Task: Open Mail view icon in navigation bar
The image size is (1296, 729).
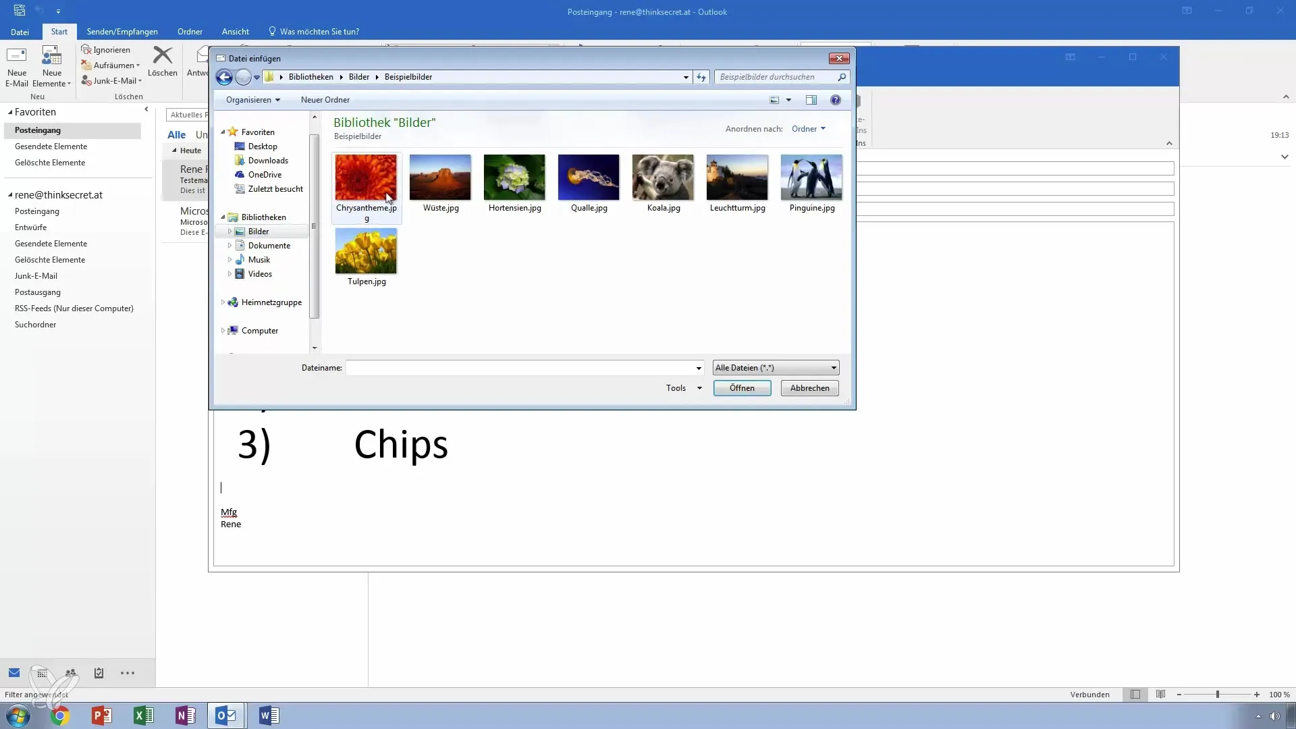Action: (x=14, y=672)
